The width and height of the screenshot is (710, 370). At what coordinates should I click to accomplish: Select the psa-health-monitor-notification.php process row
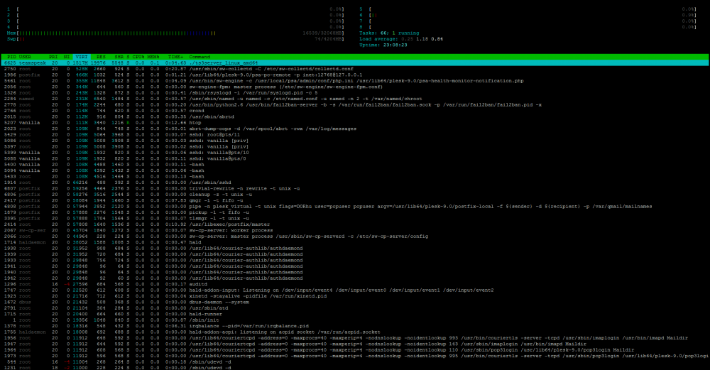355,81
